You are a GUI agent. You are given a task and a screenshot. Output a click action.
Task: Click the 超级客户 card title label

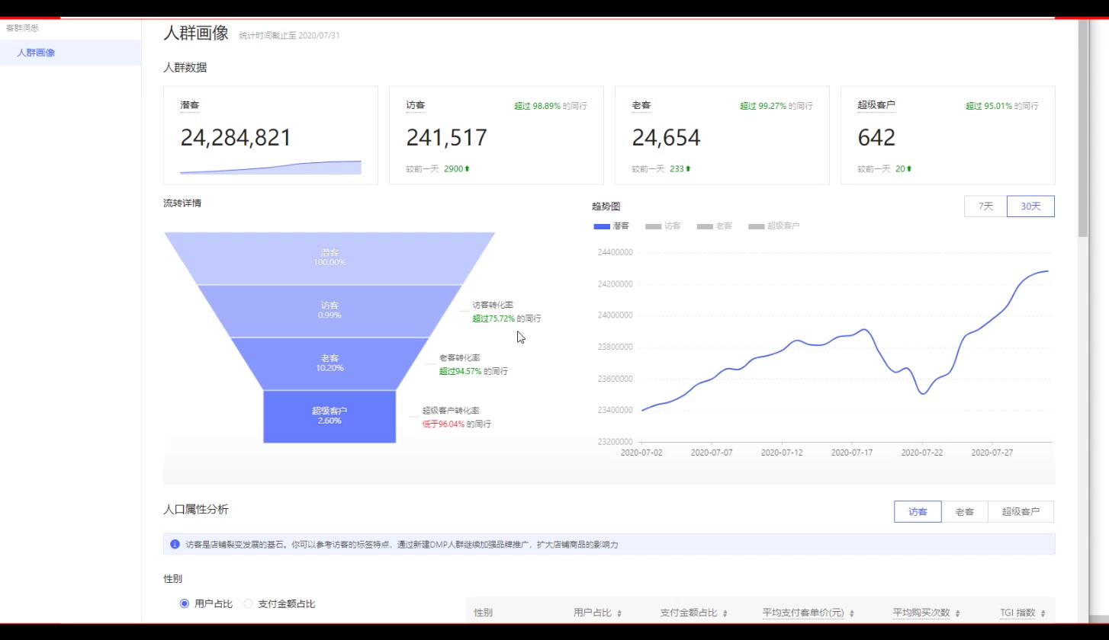(876, 106)
